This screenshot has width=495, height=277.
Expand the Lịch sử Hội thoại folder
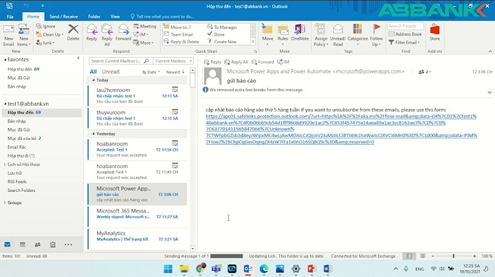(x=5, y=165)
